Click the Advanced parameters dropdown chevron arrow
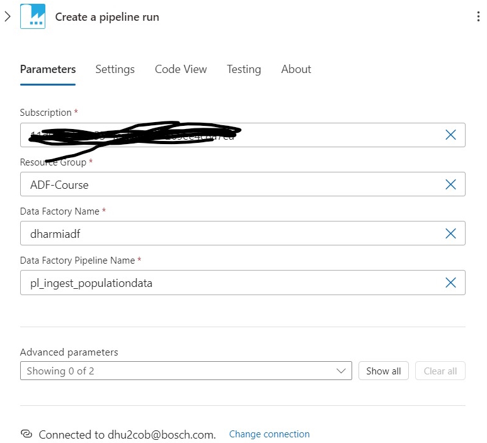The height and width of the screenshot is (443, 487). (341, 371)
